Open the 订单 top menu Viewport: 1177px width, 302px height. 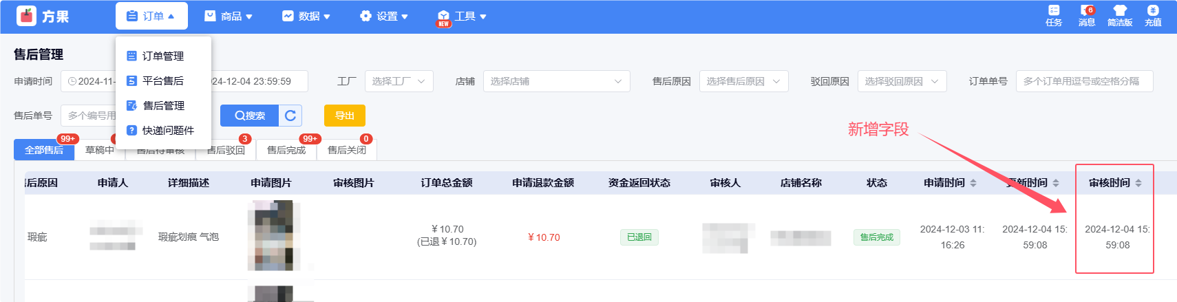[151, 16]
